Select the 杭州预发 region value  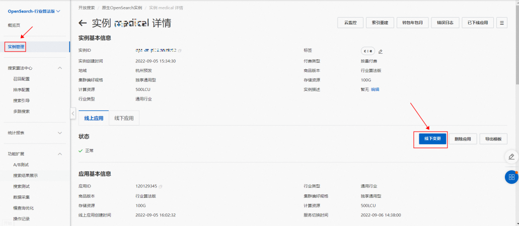143,70
